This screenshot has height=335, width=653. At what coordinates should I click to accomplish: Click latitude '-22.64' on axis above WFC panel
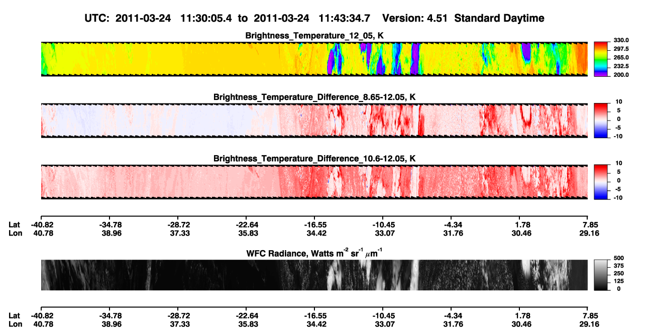(x=246, y=225)
